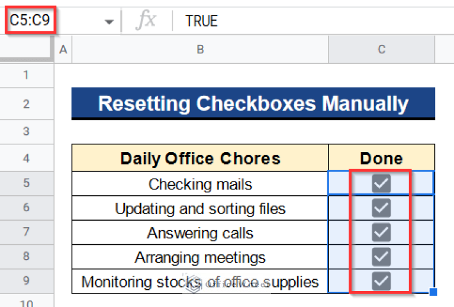This screenshot has height=307, width=454.
Task: Toggle the Updating and sorting files checkbox
Action: pyautogui.click(x=381, y=208)
